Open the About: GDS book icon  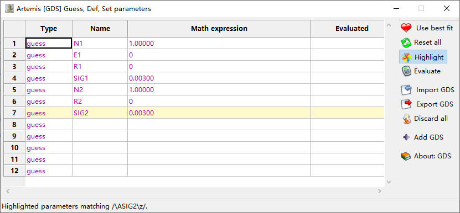(x=406, y=156)
